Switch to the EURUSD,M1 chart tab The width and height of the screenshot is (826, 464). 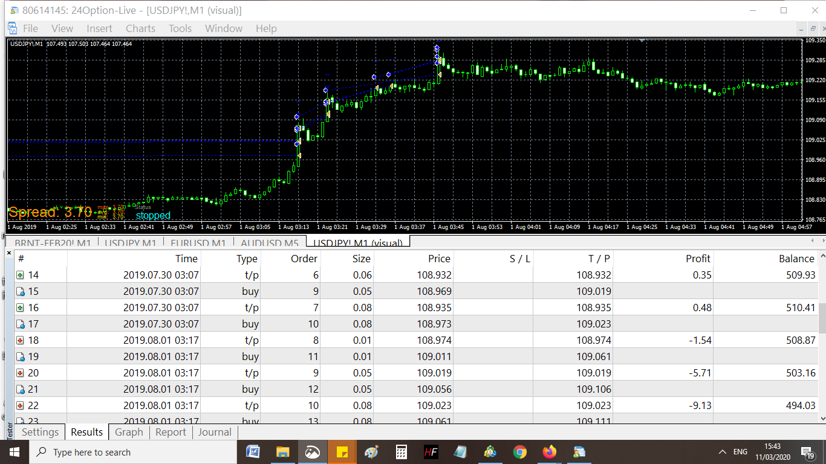coord(198,243)
